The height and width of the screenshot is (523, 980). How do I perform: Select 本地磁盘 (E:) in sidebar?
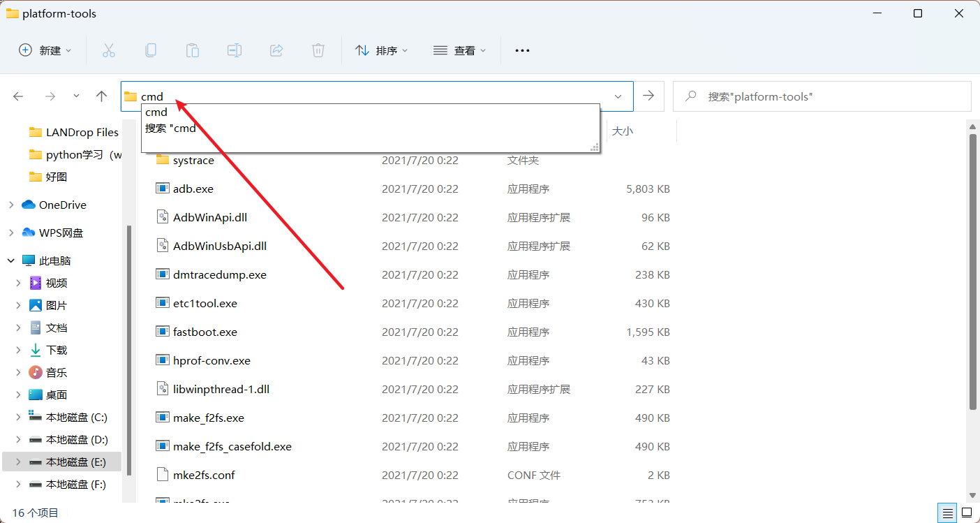click(x=61, y=462)
